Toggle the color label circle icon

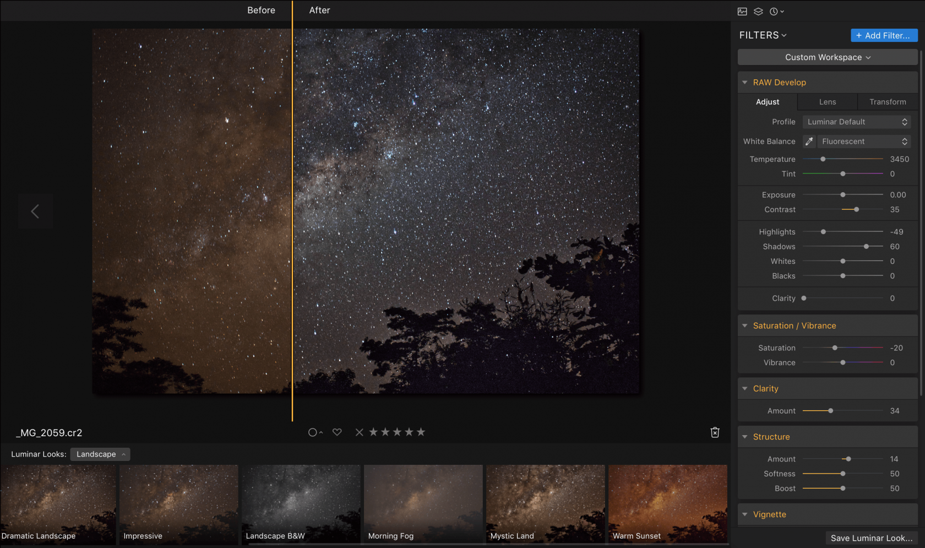pyautogui.click(x=313, y=432)
